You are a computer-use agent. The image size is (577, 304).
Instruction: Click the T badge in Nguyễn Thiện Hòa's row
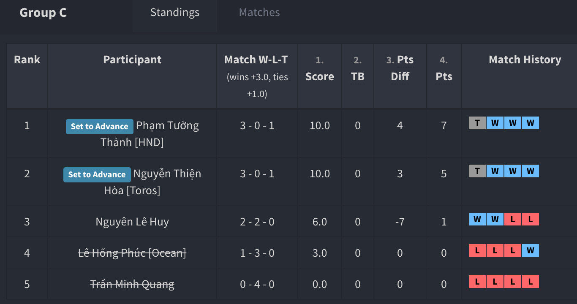[477, 171]
